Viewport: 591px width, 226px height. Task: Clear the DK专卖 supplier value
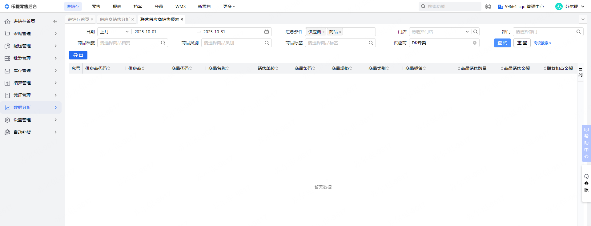click(475, 43)
